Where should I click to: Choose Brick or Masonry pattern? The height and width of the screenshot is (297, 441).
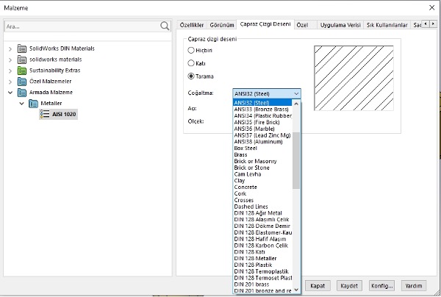click(262, 161)
